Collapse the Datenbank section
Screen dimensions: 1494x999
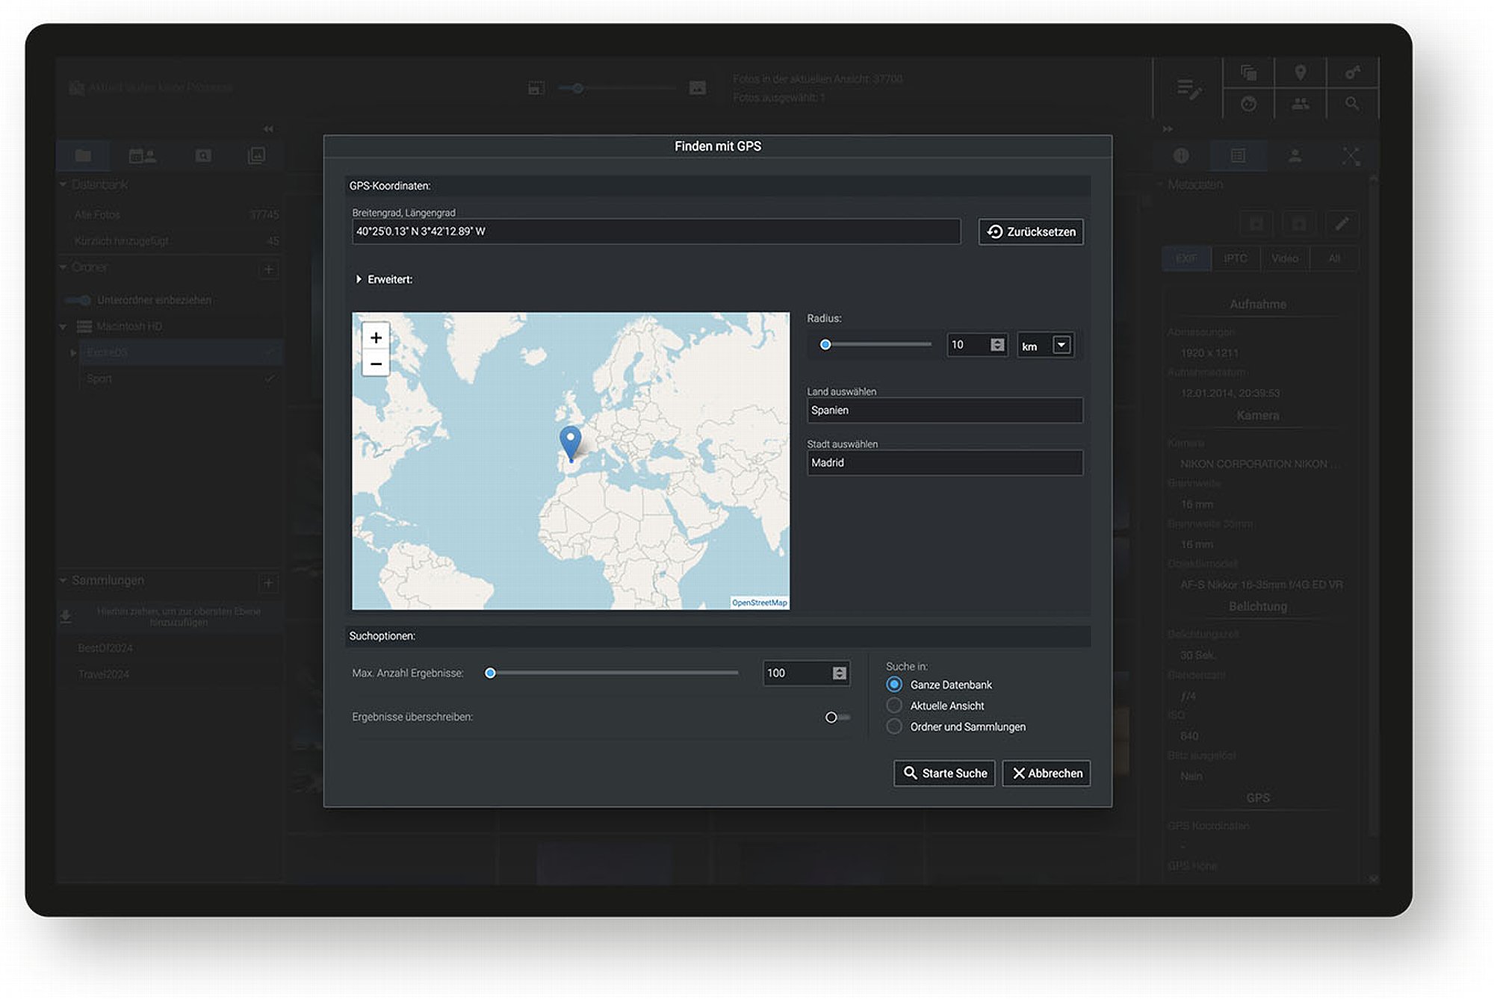click(63, 184)
